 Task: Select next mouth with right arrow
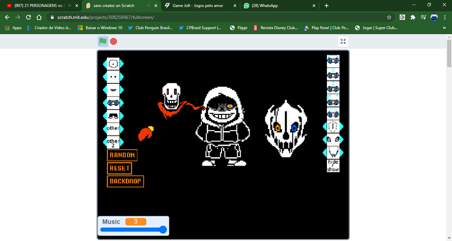pos(122,90)
